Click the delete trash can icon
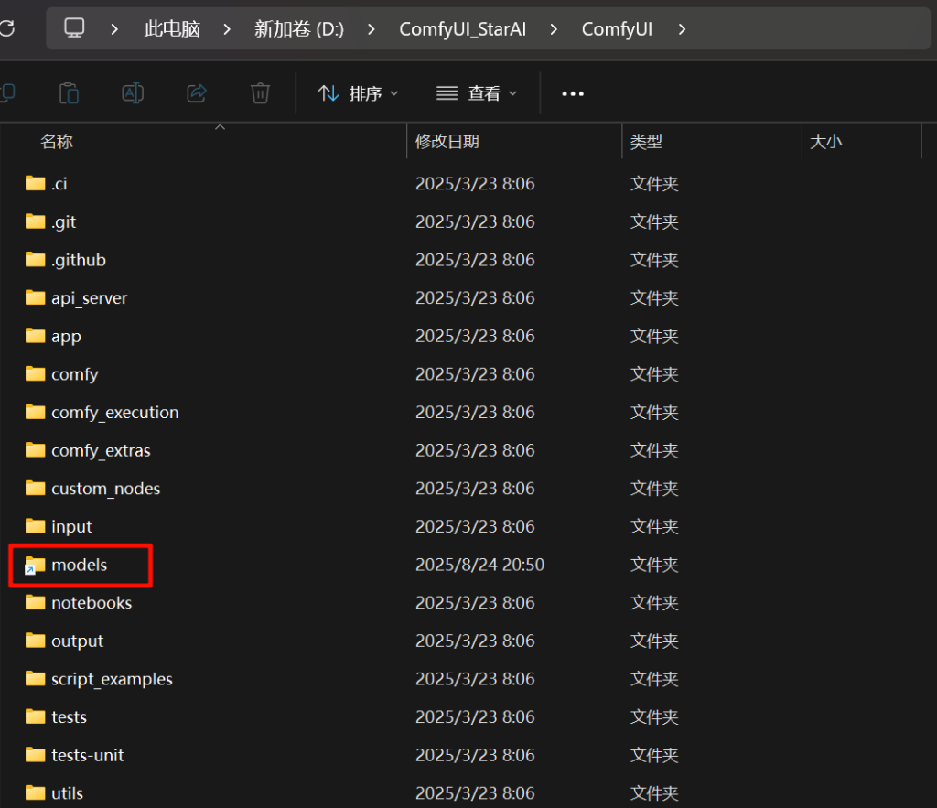The image size is (937, 808). [260, 93]
